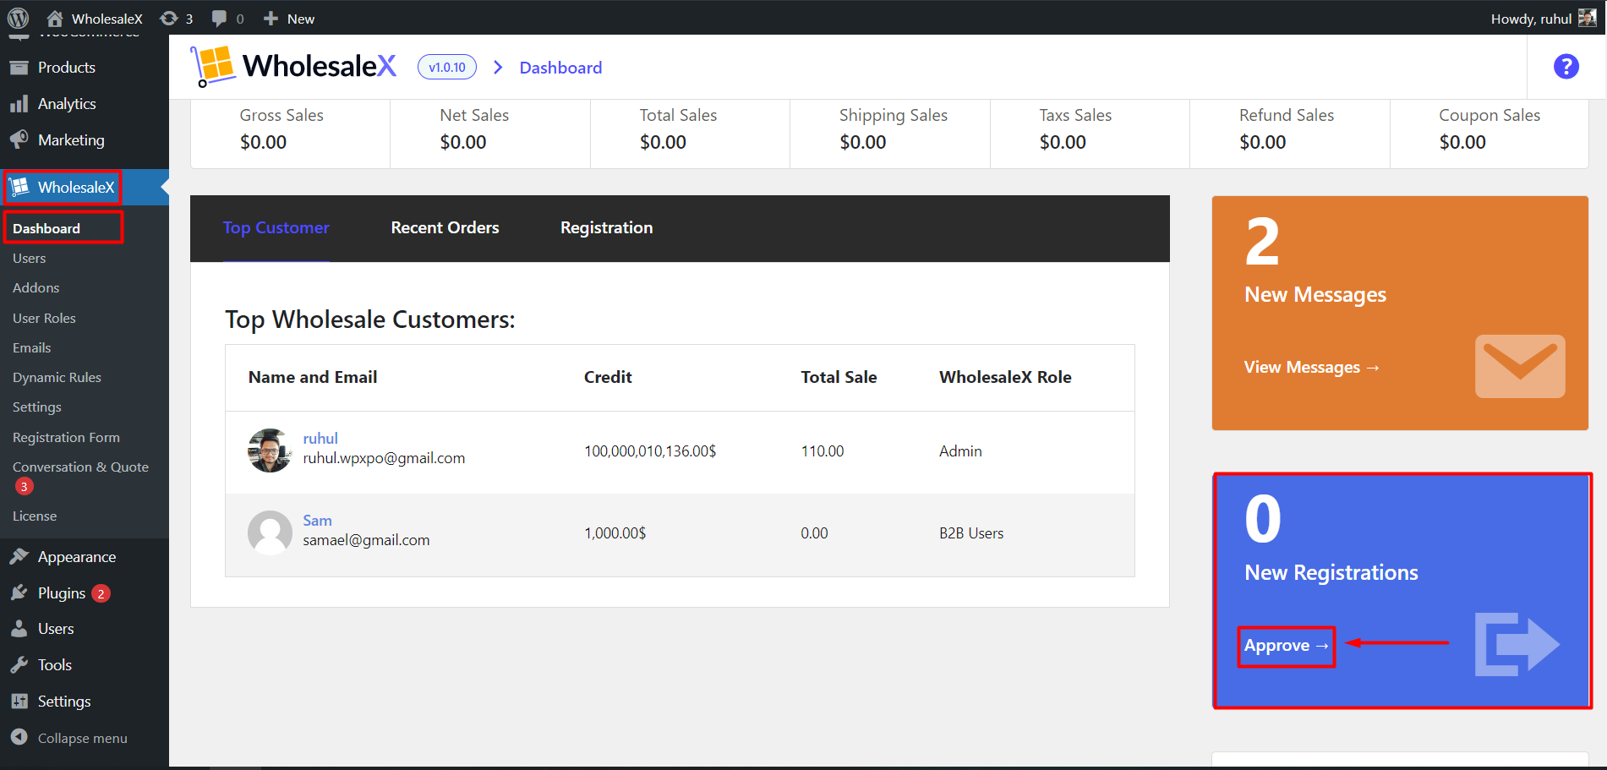Open ruhul customer name link
This screenshot has height=770, width=1607.
(x=320, y=438)
